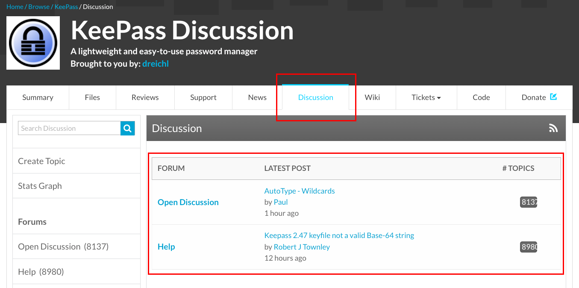Click Create Topic in the sidebar

[41, 161]
